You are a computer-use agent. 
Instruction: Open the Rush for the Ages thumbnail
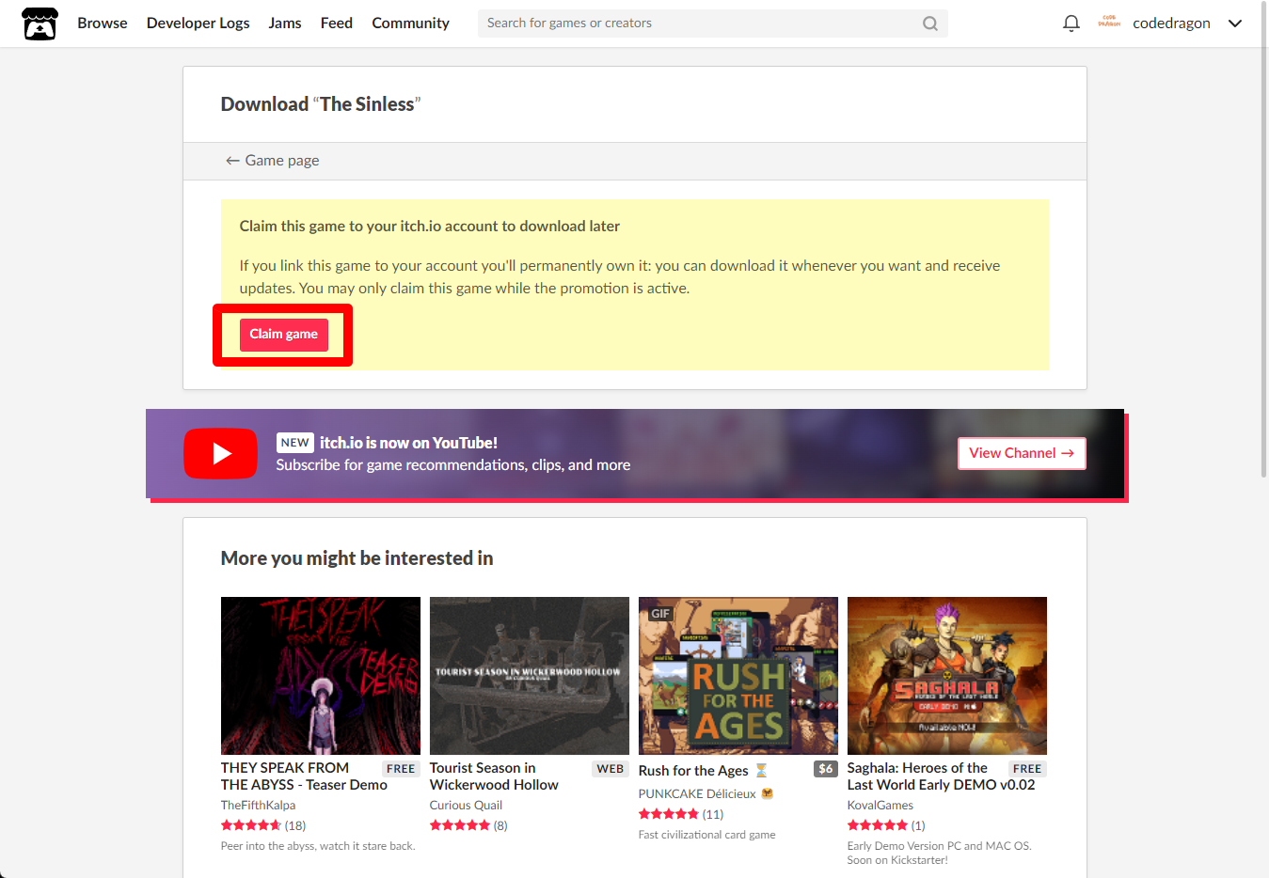(x=738, y=676)
